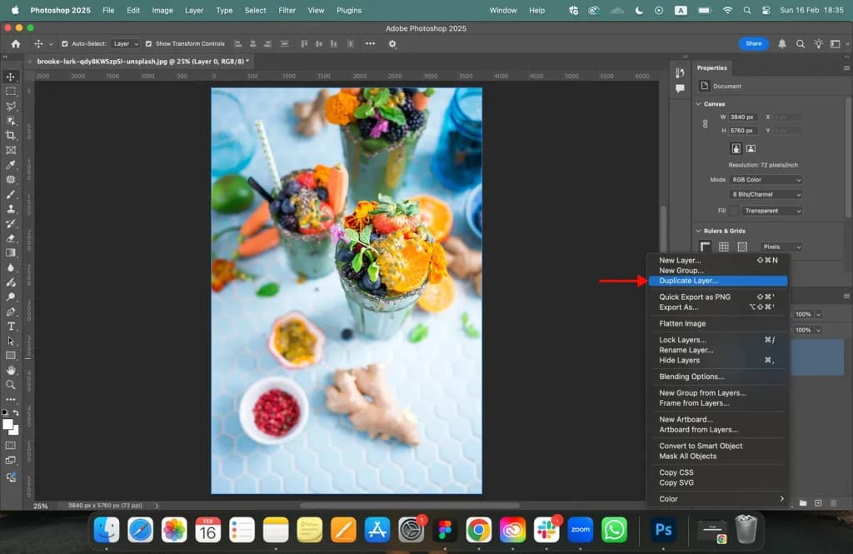Select the Gradient tool

[x=11, y=253]
